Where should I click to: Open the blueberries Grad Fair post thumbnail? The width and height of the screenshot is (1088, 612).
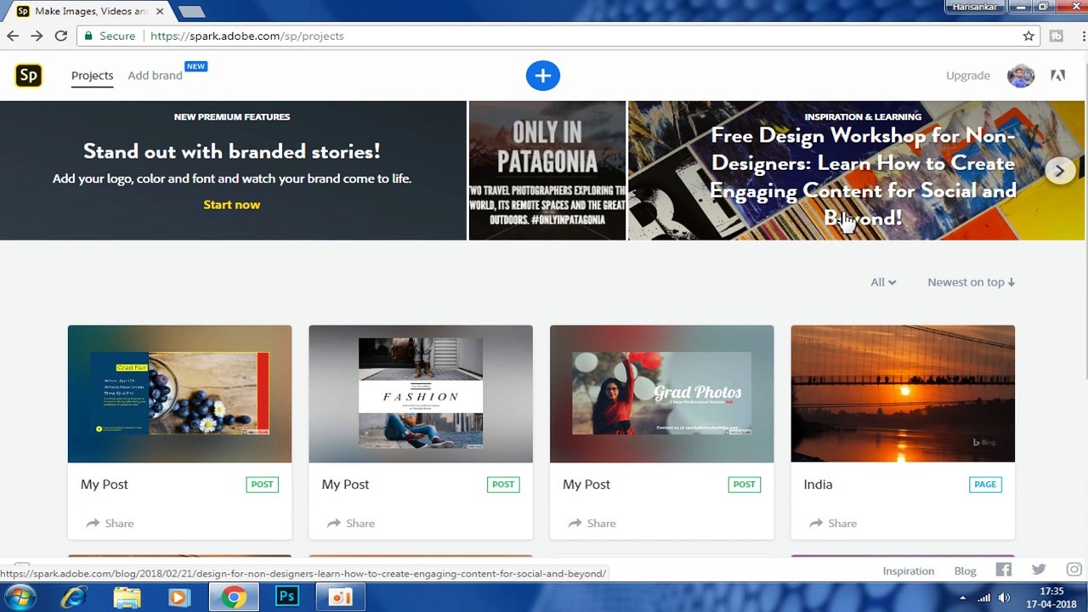[x=179, y=394]
